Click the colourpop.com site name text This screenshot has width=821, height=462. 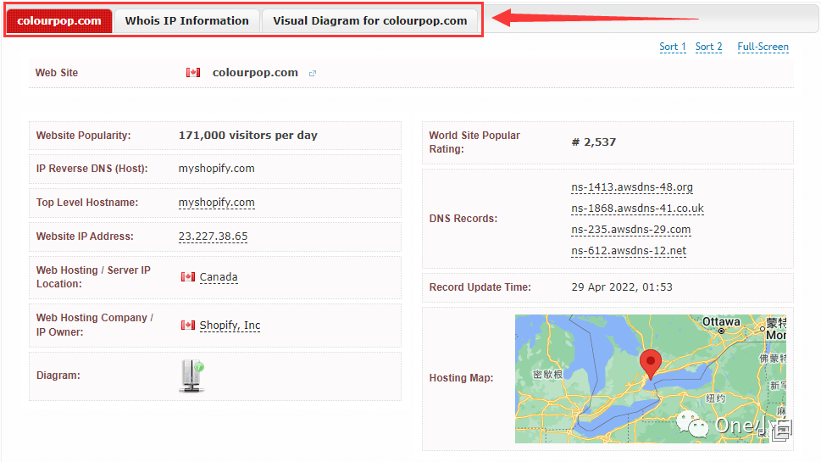click(255, 72)
